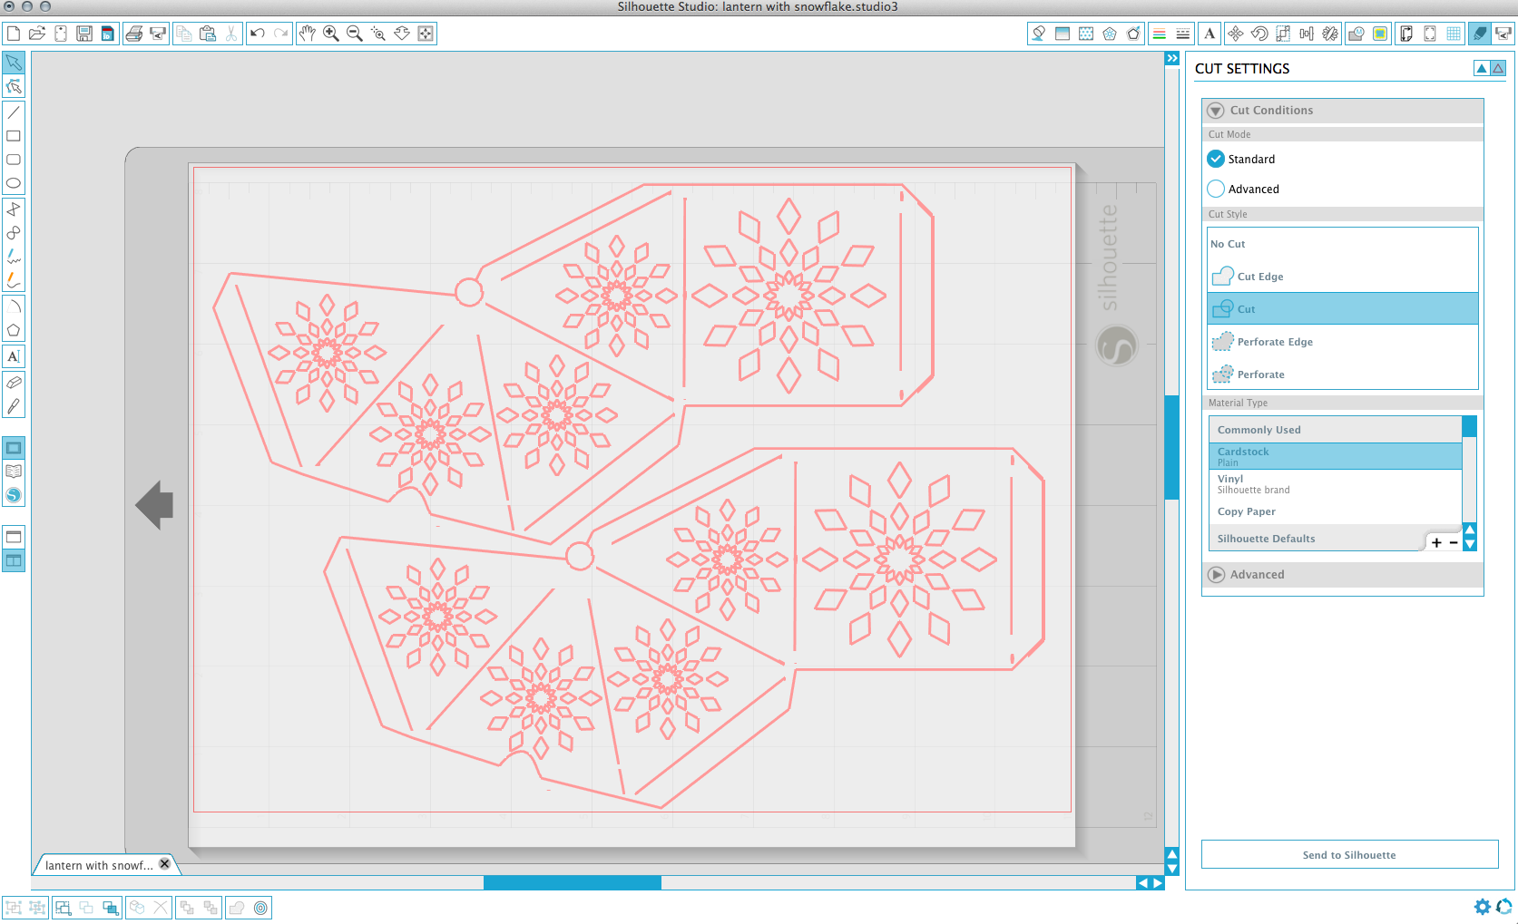Click the gray left arrow on the mat
The width and height of the screenshot is (1518, 924).
point(154,504)
